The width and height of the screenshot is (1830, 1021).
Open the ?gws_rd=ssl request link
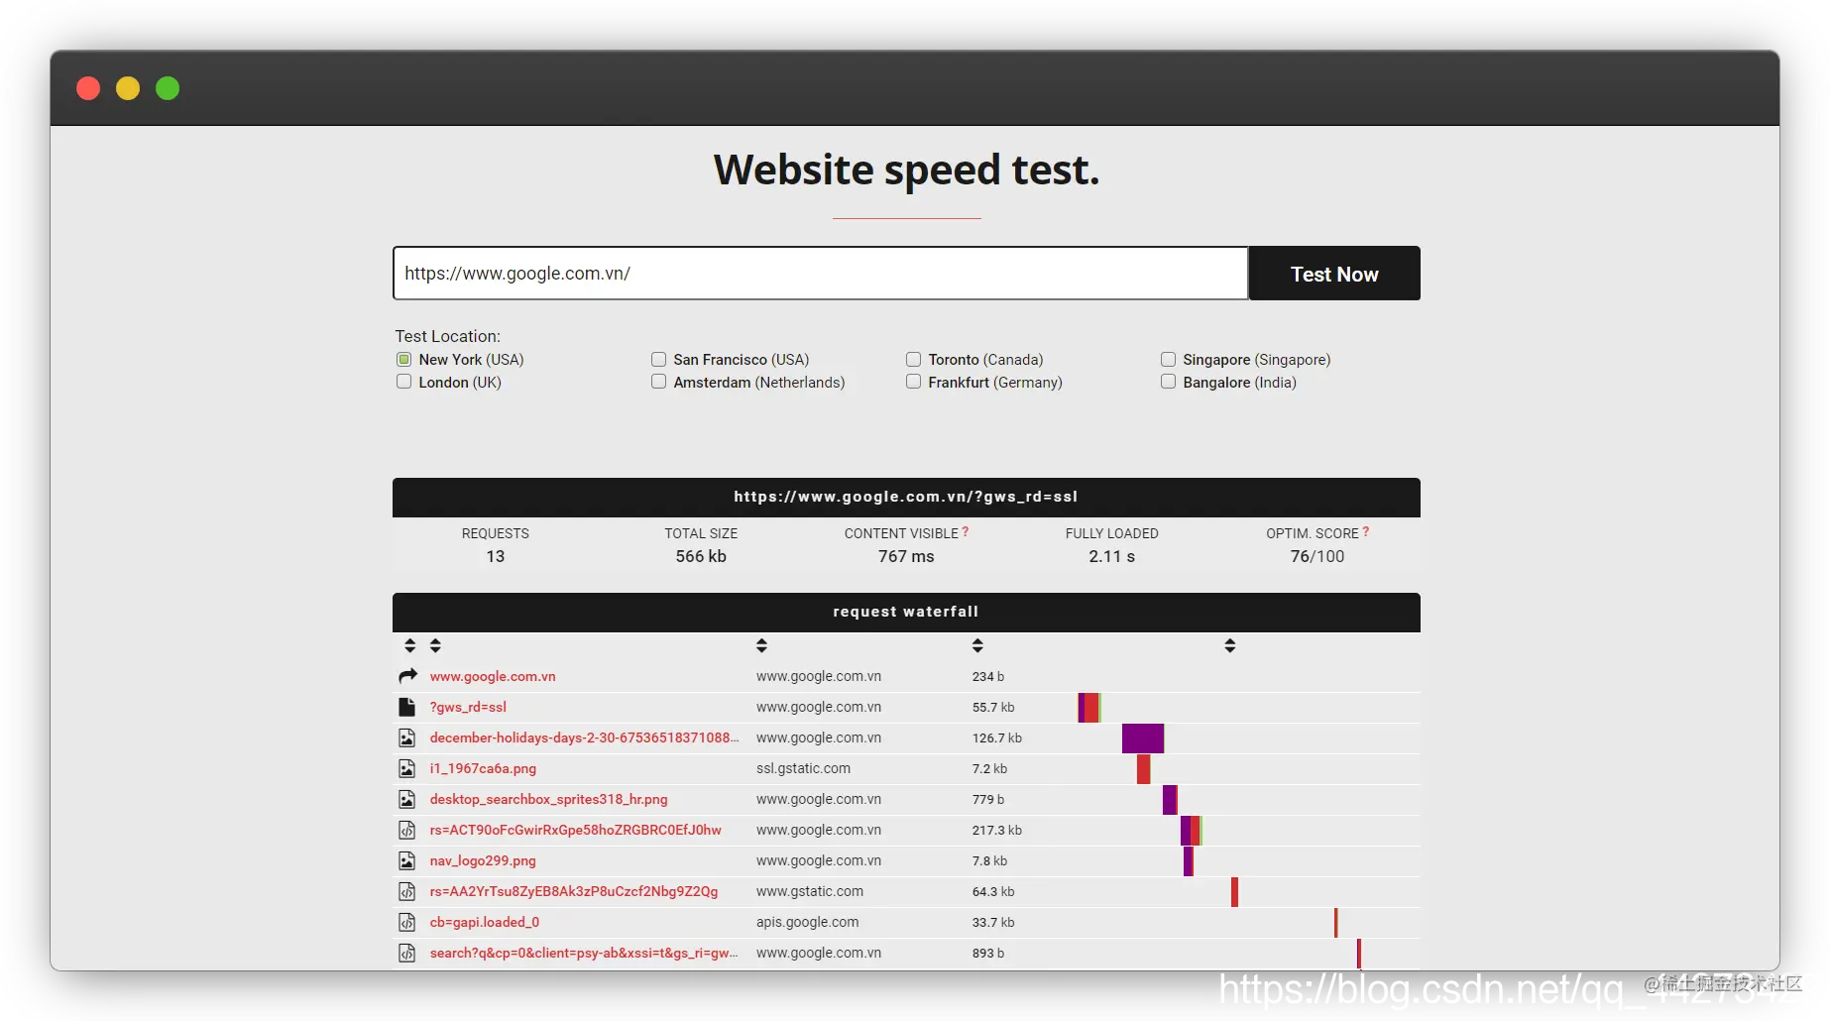(468, 707)
